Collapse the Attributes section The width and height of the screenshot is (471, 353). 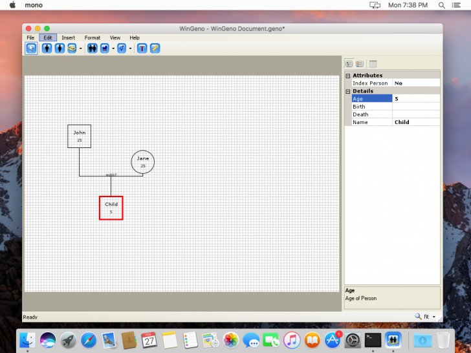[348, 76]
